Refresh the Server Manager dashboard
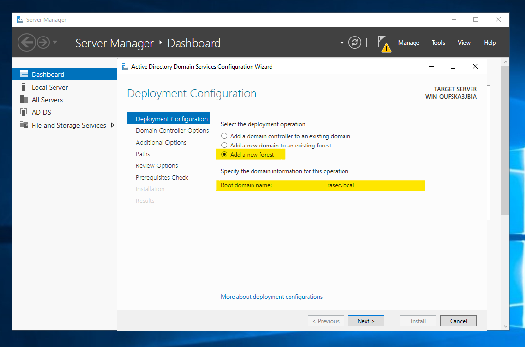 pyautogui.click(x=355, y=42)
